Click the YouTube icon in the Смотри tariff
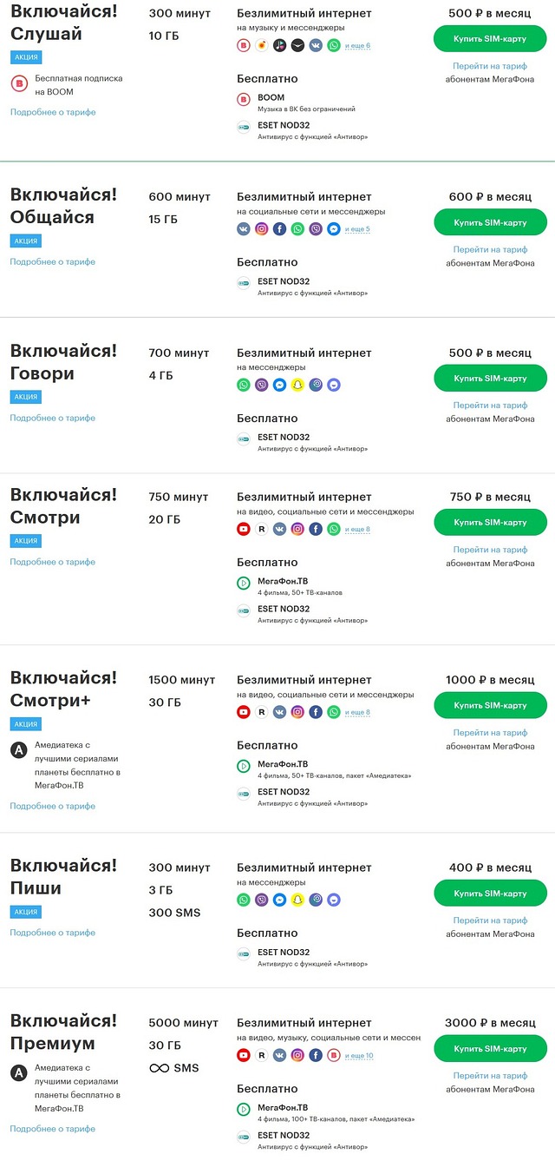The width and height of the screenshot is (555, 1161). (244, 529)
